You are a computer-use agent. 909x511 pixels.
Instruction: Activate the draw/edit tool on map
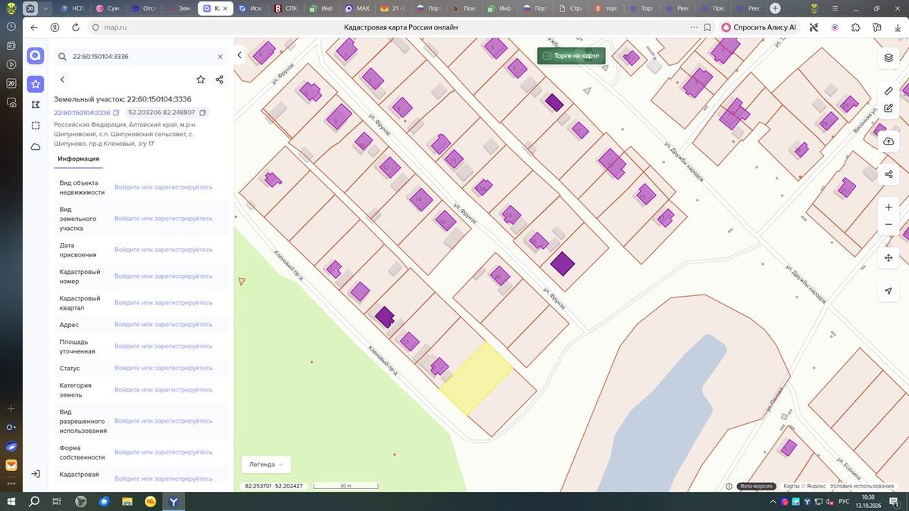click(x=889, y=108)
